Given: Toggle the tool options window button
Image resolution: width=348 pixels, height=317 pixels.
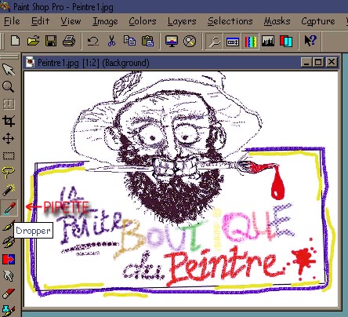Looking at the screenshot, I should [232, 41].
